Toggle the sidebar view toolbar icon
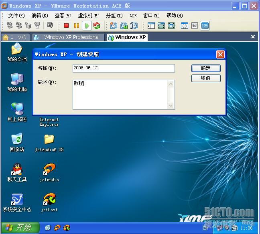The width and height of the screenshot is (260, 234). 151,26
